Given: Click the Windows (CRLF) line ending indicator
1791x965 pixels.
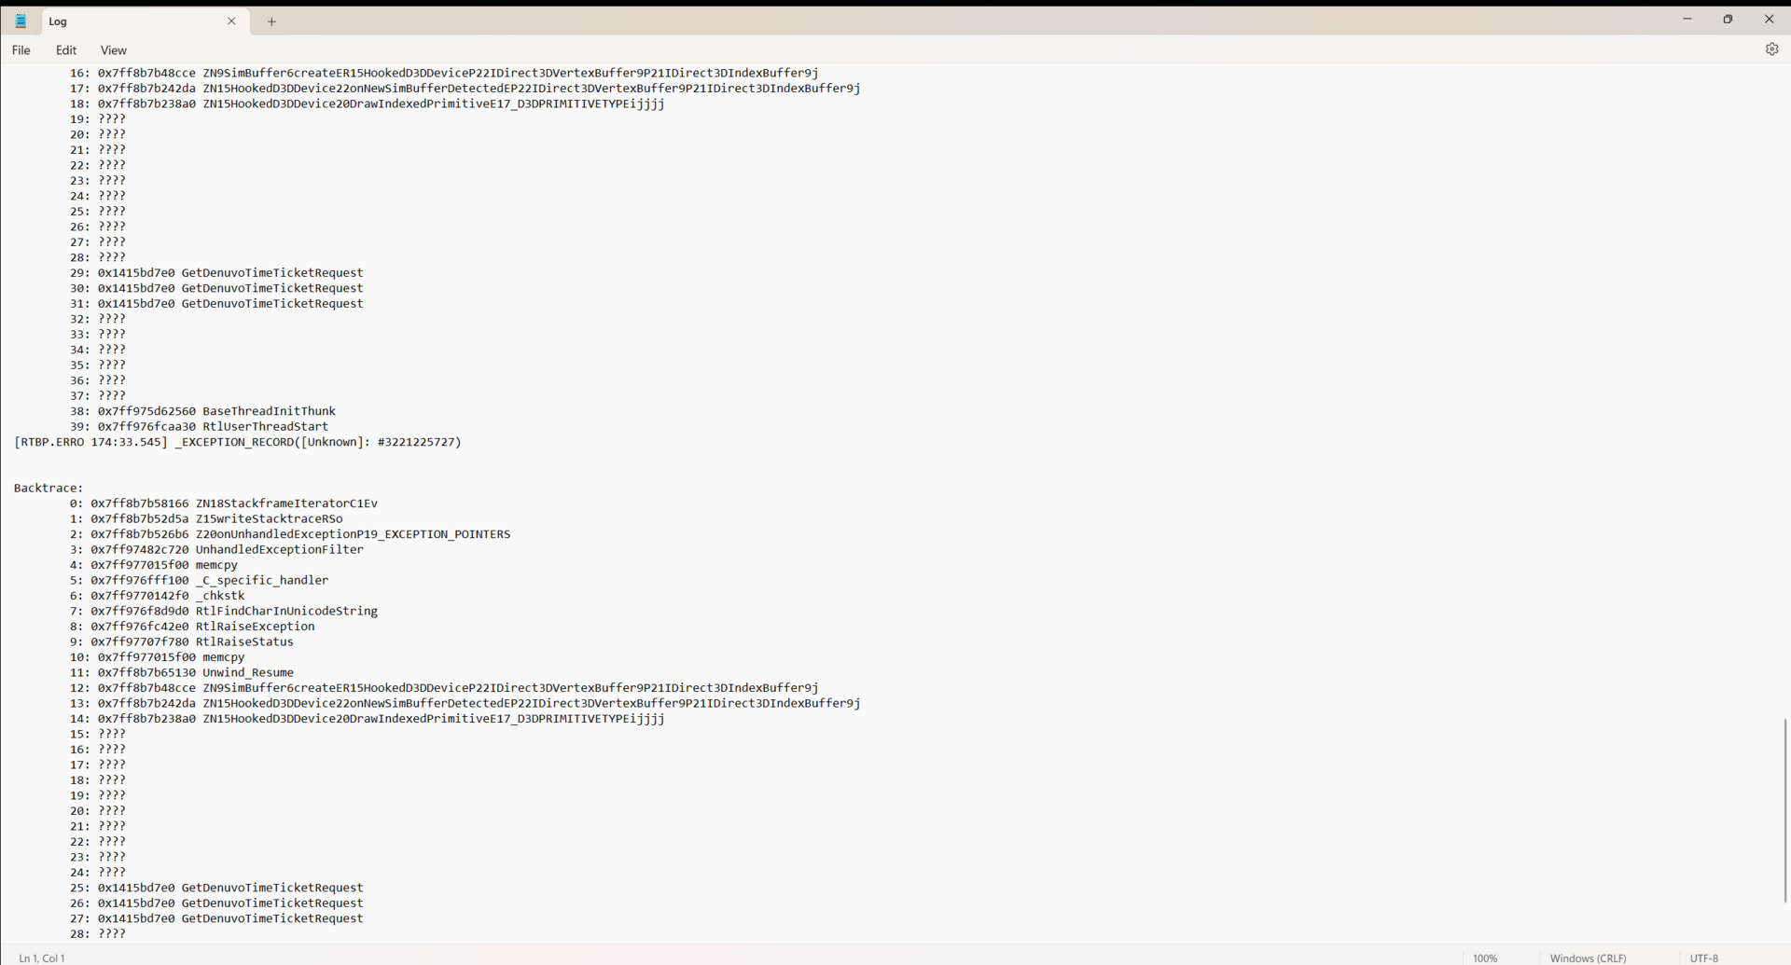Looking at the screenshot, I should click(1588, 958).
